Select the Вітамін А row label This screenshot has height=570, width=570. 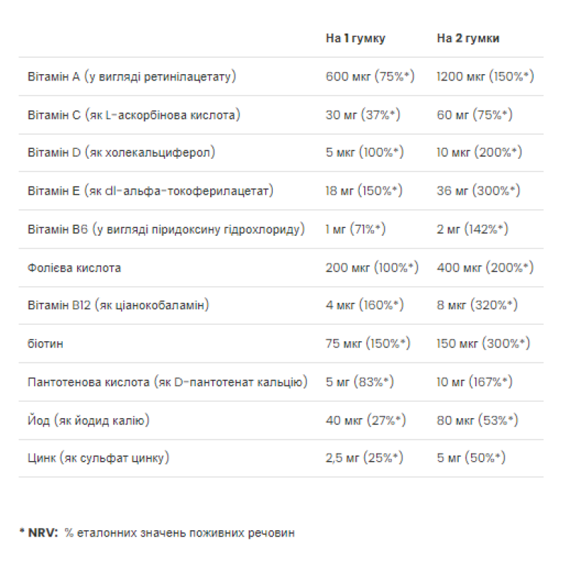click(x=132, y=77)
